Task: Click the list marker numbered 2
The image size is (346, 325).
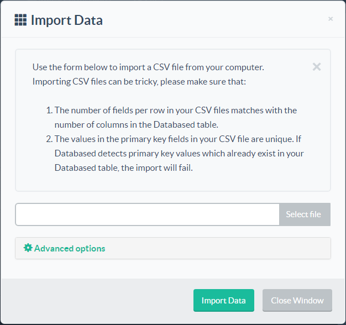Action: click(x=49, y=139)
